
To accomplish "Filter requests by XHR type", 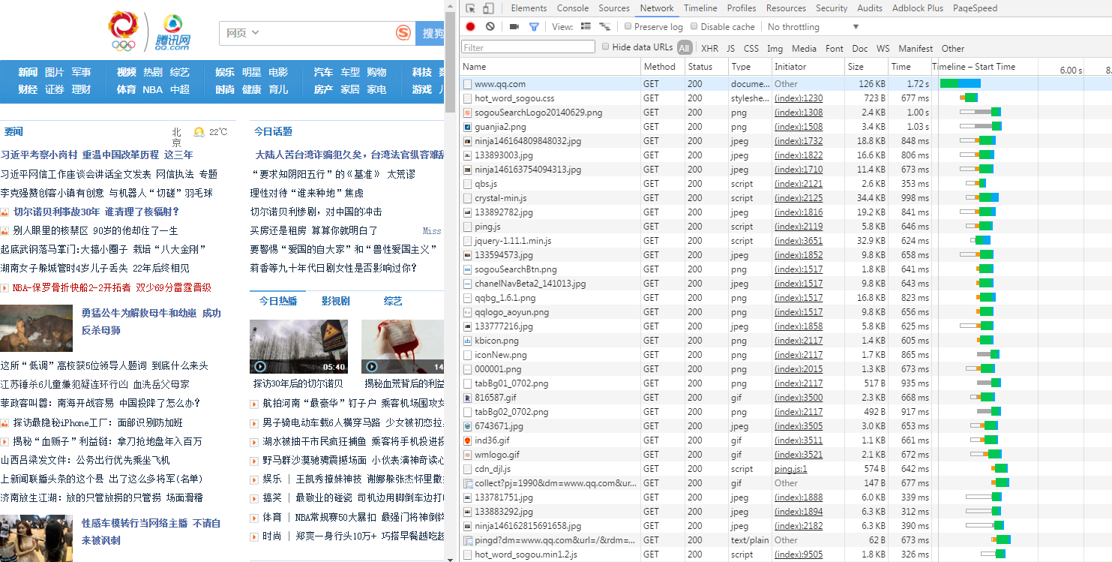I will (709, 48).
